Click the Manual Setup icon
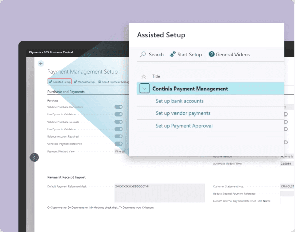 [75, 82]
